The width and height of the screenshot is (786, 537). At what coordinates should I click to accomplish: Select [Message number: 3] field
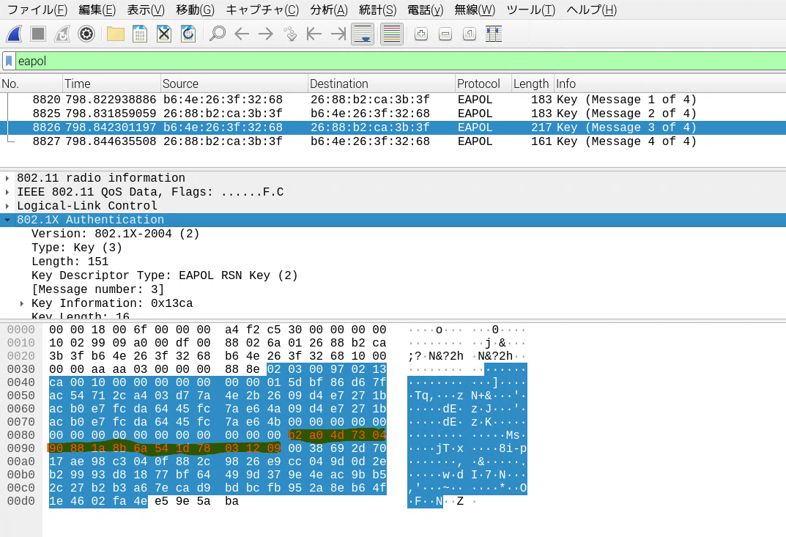tap(97, 289)
